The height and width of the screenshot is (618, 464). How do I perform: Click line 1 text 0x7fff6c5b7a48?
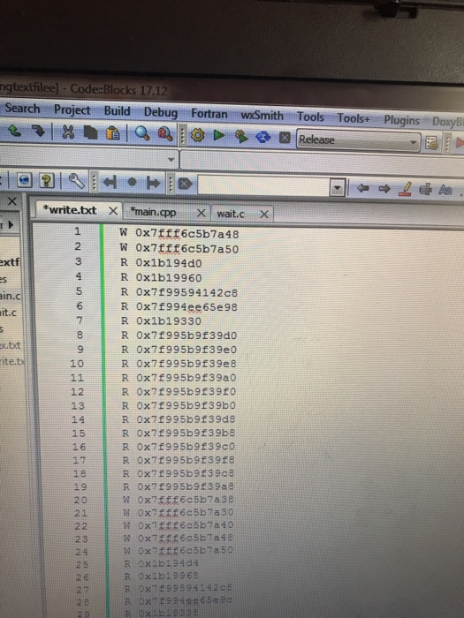click(x=187, y=234)
